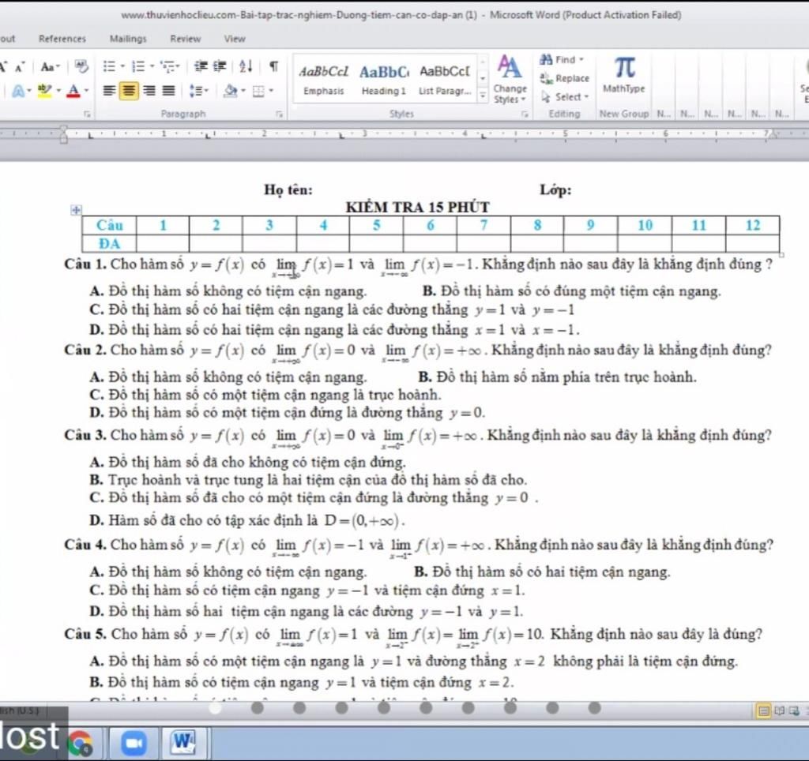Apply the Heading 1 style

click(384, 80)
